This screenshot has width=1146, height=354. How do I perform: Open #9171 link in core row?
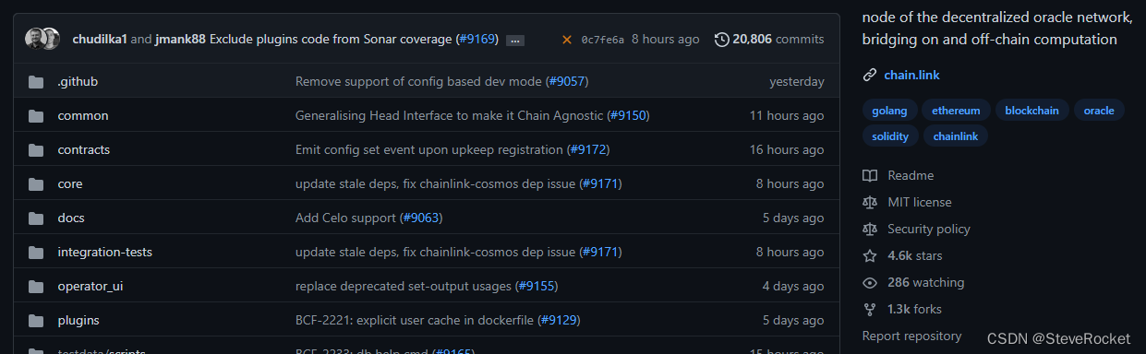600,183
